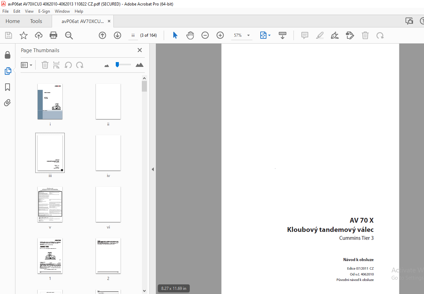Zoom in with the plus icon
Image resolution: width=424 pixels, height=294 pixels.
(220, 35)
